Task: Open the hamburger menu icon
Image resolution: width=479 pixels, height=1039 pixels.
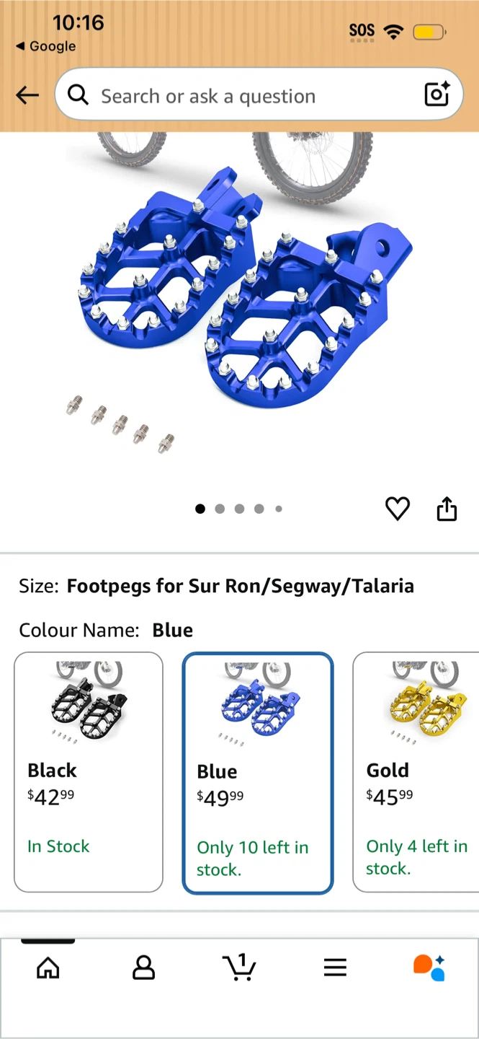Action: click(335, 968)
